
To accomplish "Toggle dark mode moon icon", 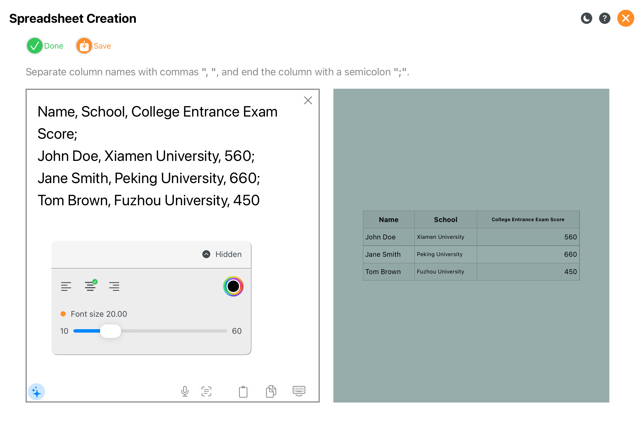I will pos(586,18).
